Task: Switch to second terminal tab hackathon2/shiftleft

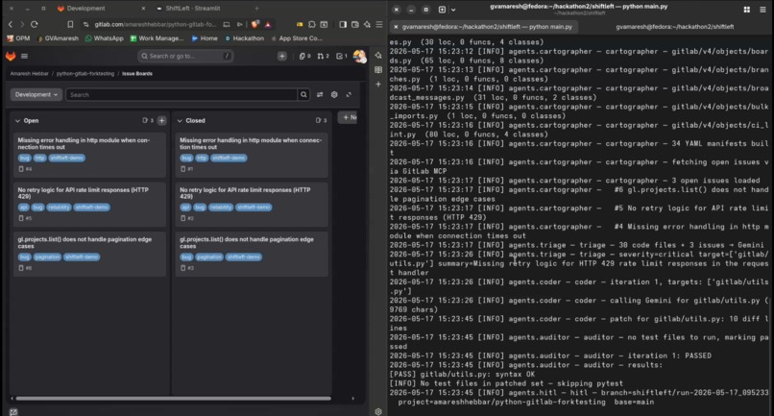Action: pyautogui.click(x=675, y=27)
